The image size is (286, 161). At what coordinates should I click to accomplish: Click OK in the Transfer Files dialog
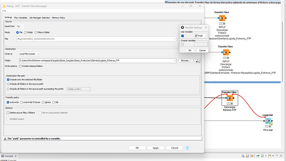pyautogui.click(x=137, y=148)
